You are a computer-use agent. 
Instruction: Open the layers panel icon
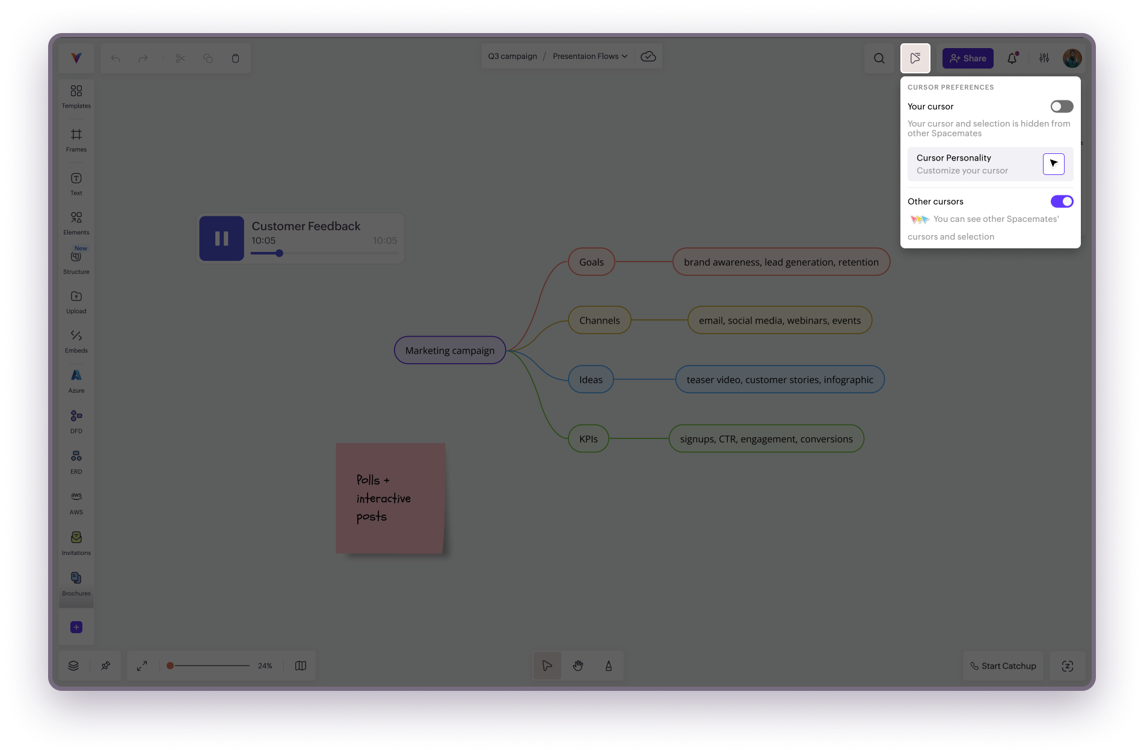coord(73,666)
